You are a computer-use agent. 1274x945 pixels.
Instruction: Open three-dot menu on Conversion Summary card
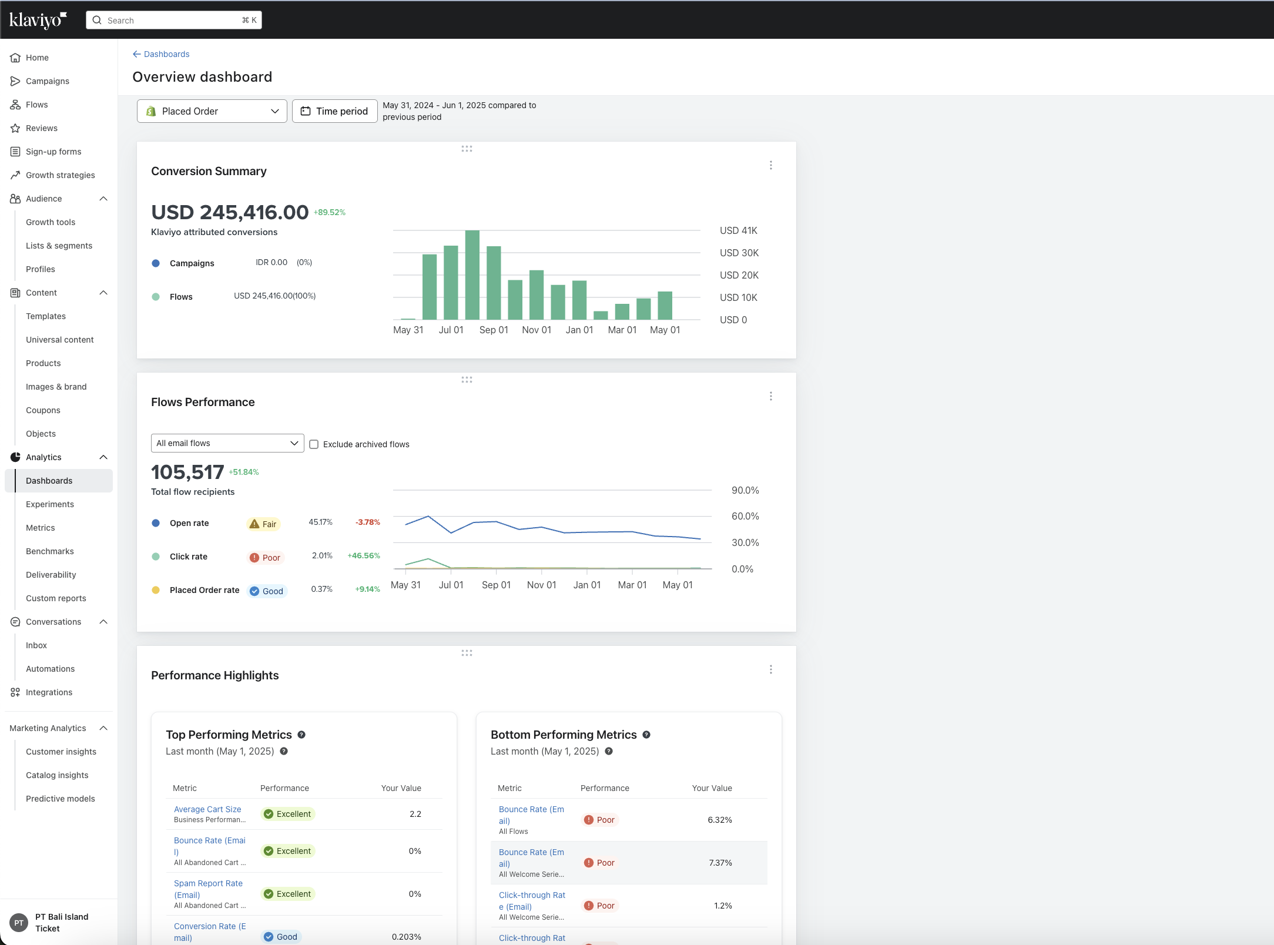[x=770, y=165]
